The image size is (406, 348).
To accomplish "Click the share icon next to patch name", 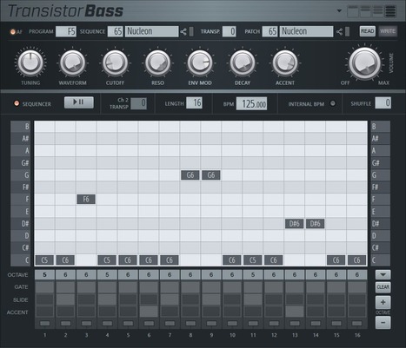I will click(x=339, y=31).
